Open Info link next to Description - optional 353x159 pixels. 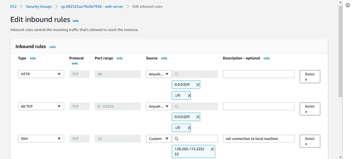[x=267, y=58]
